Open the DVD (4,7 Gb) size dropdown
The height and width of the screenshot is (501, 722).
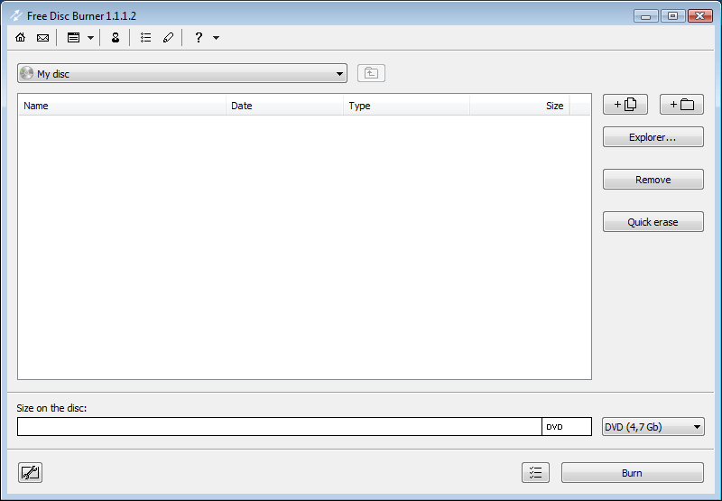tap(653, 427)
